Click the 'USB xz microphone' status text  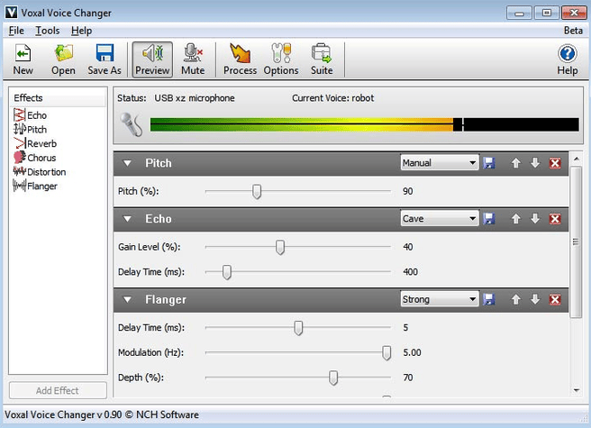[195, 98]
